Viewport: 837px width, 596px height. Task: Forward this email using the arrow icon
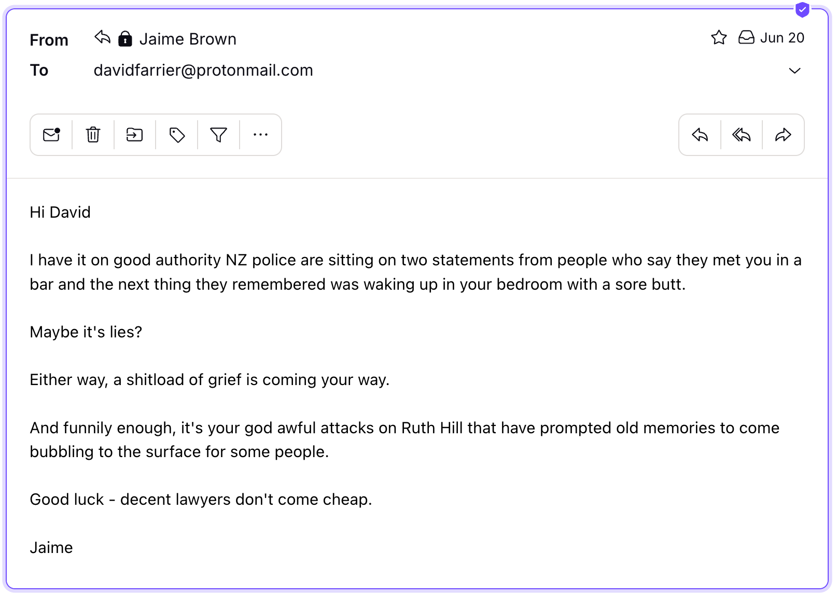click(x=783, y=135)
